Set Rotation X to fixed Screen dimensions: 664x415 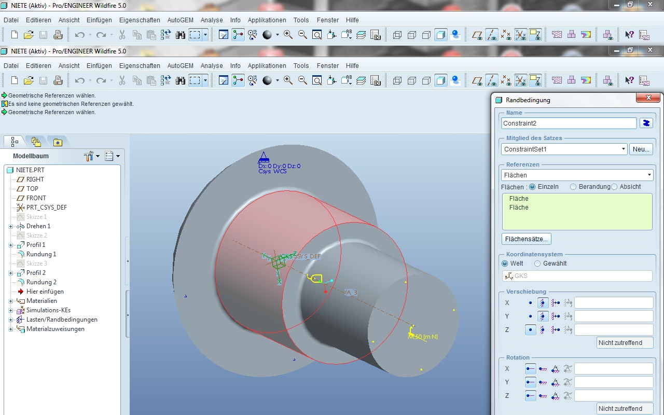[x=543, y=369]
